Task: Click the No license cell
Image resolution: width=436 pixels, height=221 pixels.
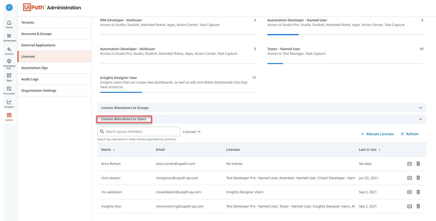Action: (x=234, y=164)
